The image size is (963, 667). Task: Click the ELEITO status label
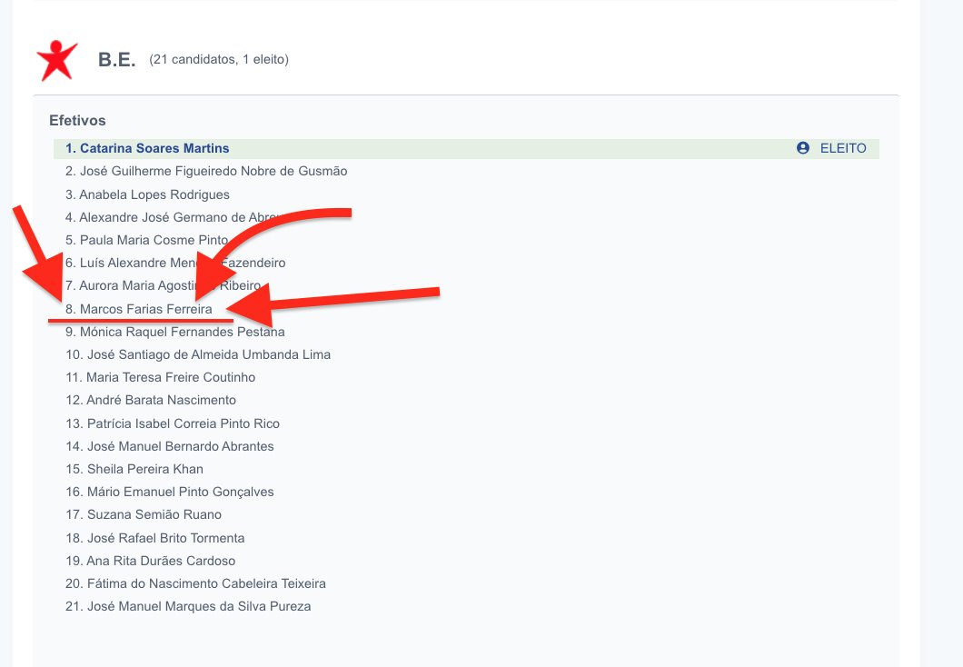[843, 148]
